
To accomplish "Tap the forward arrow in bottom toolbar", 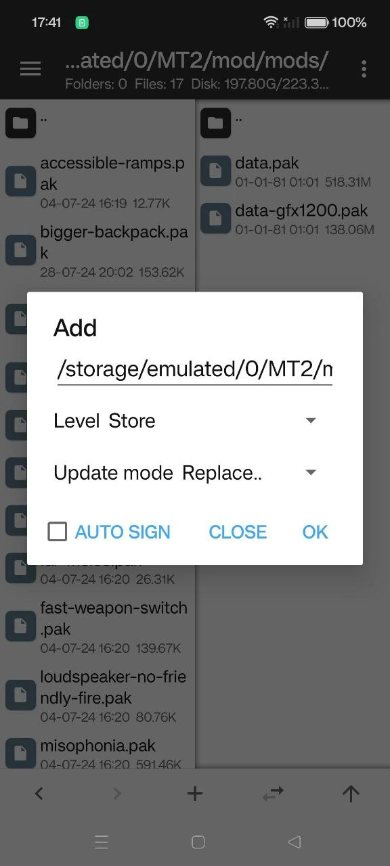I will coord(117,794).
